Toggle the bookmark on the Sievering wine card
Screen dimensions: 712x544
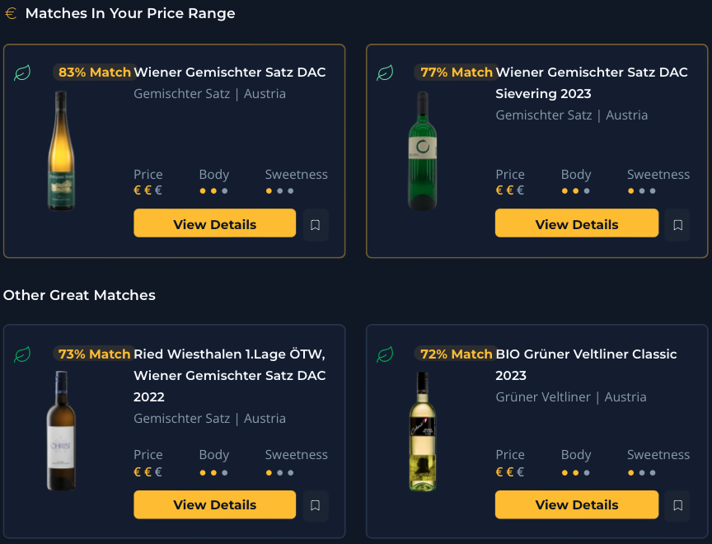[x=677, y=225]
